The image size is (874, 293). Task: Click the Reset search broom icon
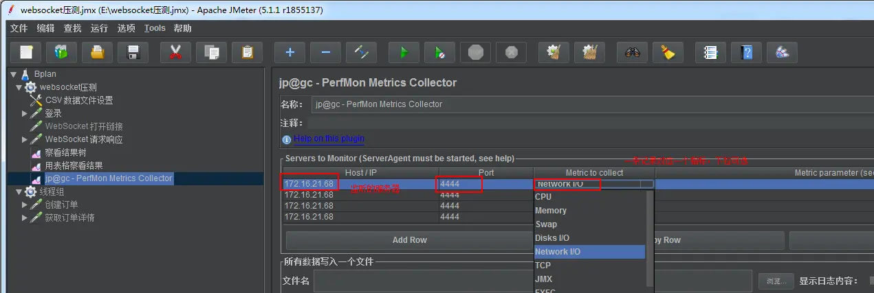(668, 52)
